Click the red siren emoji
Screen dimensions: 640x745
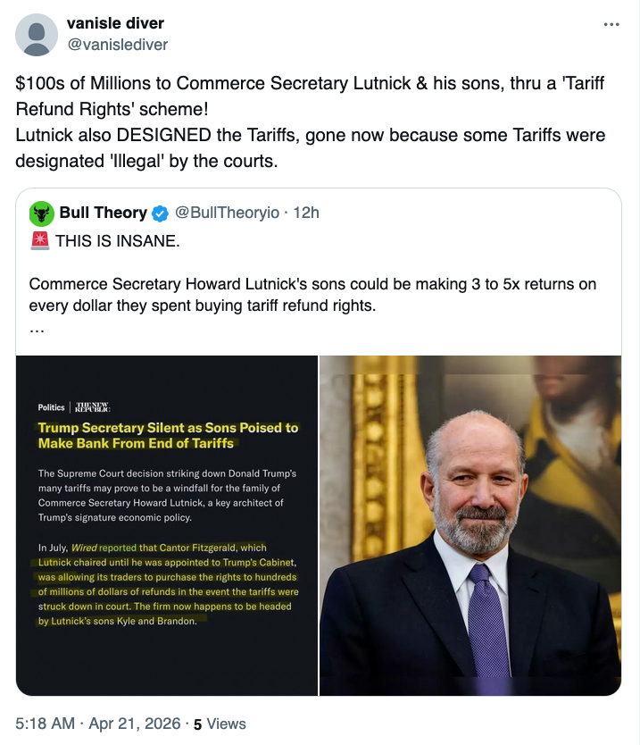click(39, 240)
